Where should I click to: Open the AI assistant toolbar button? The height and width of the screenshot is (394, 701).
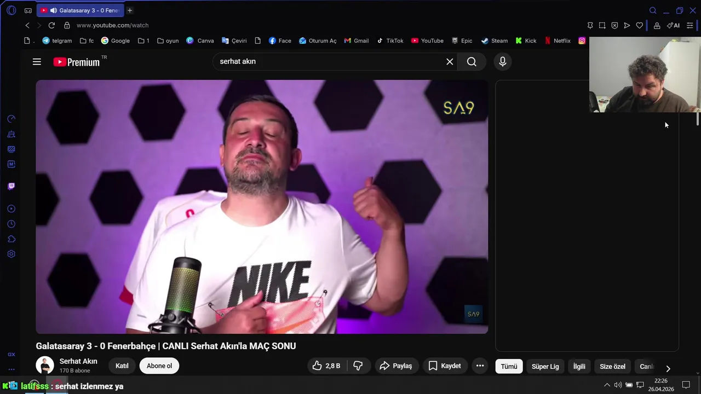(x=673, y=25)
